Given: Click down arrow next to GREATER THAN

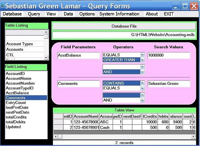Looking at the screenshot, I should [142, 60].
